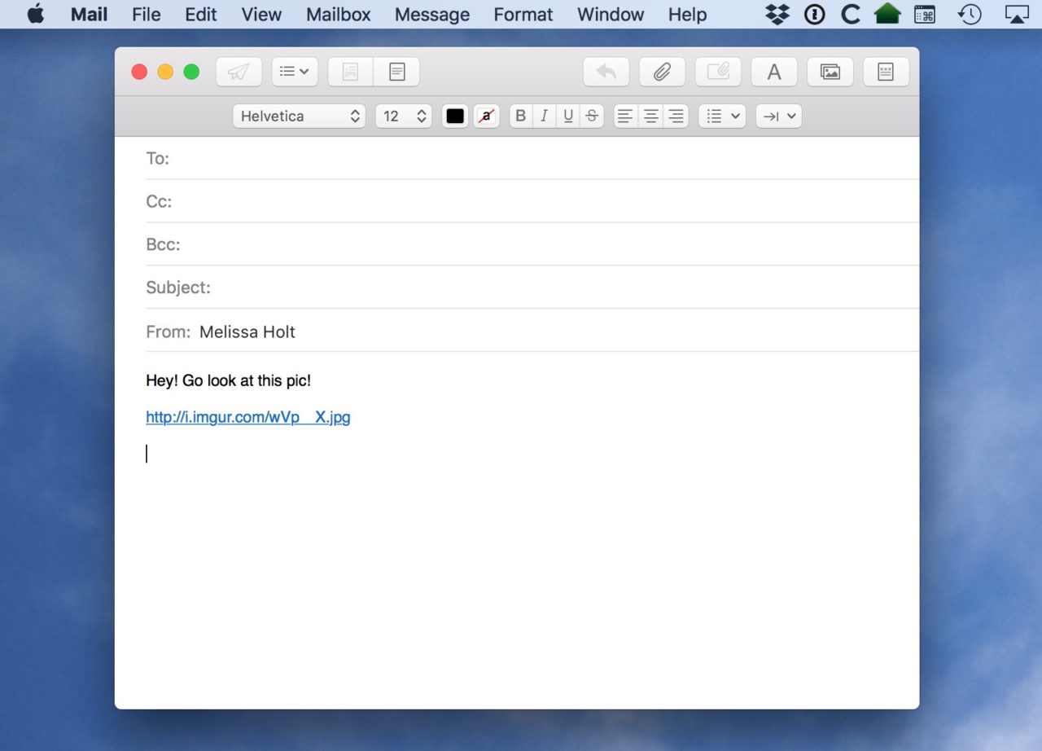Open the header fields list dropdown
The width and height of the screenshot is (1042, 751).
pos(295,72)
